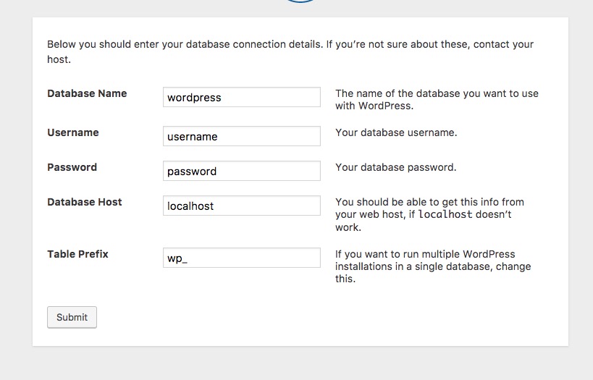
Task: Click the 'Password' field label
Action: pos(72,167)
